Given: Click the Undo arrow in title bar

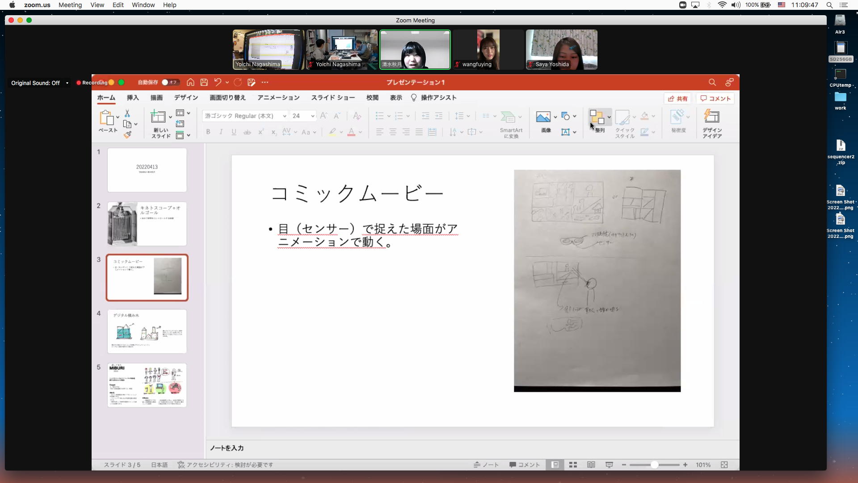Looking at the screenshot, I should pos(218,82).
